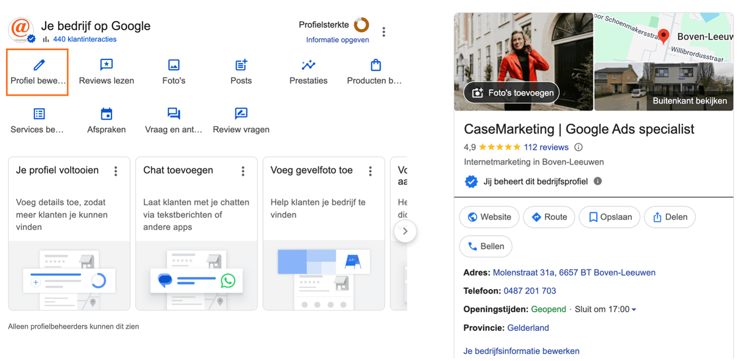Image resolution: width=738 pixels, height=361 pixels.
Task: Open Buitenkant bekijken street view thumbnail
Action: pyautogui.click(x=664, y=87)
